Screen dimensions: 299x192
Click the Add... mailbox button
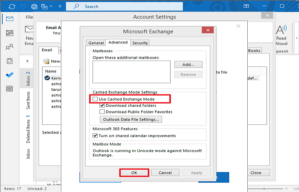pos(188,65)
